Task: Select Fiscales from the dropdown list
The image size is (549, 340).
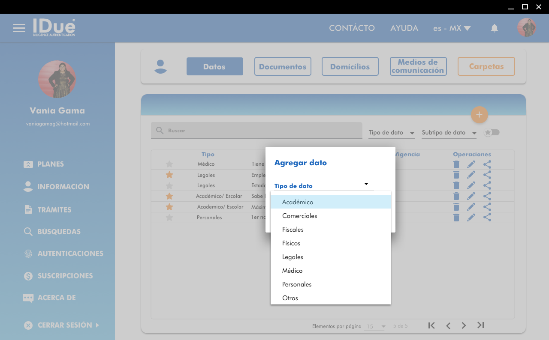Action: coord(293,230)
